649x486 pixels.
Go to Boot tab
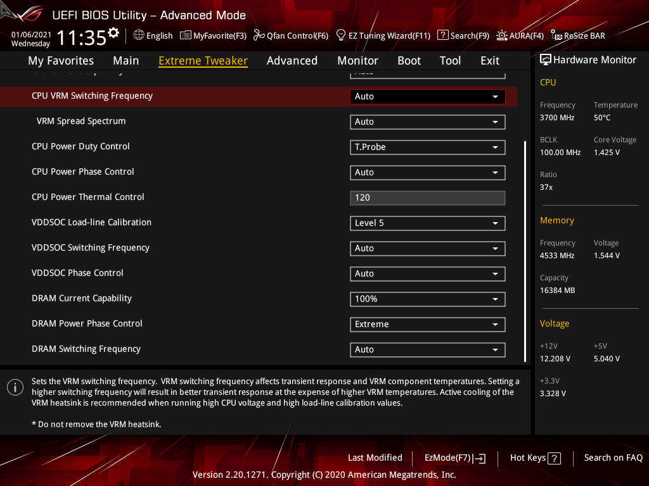[x=409, y=61]
